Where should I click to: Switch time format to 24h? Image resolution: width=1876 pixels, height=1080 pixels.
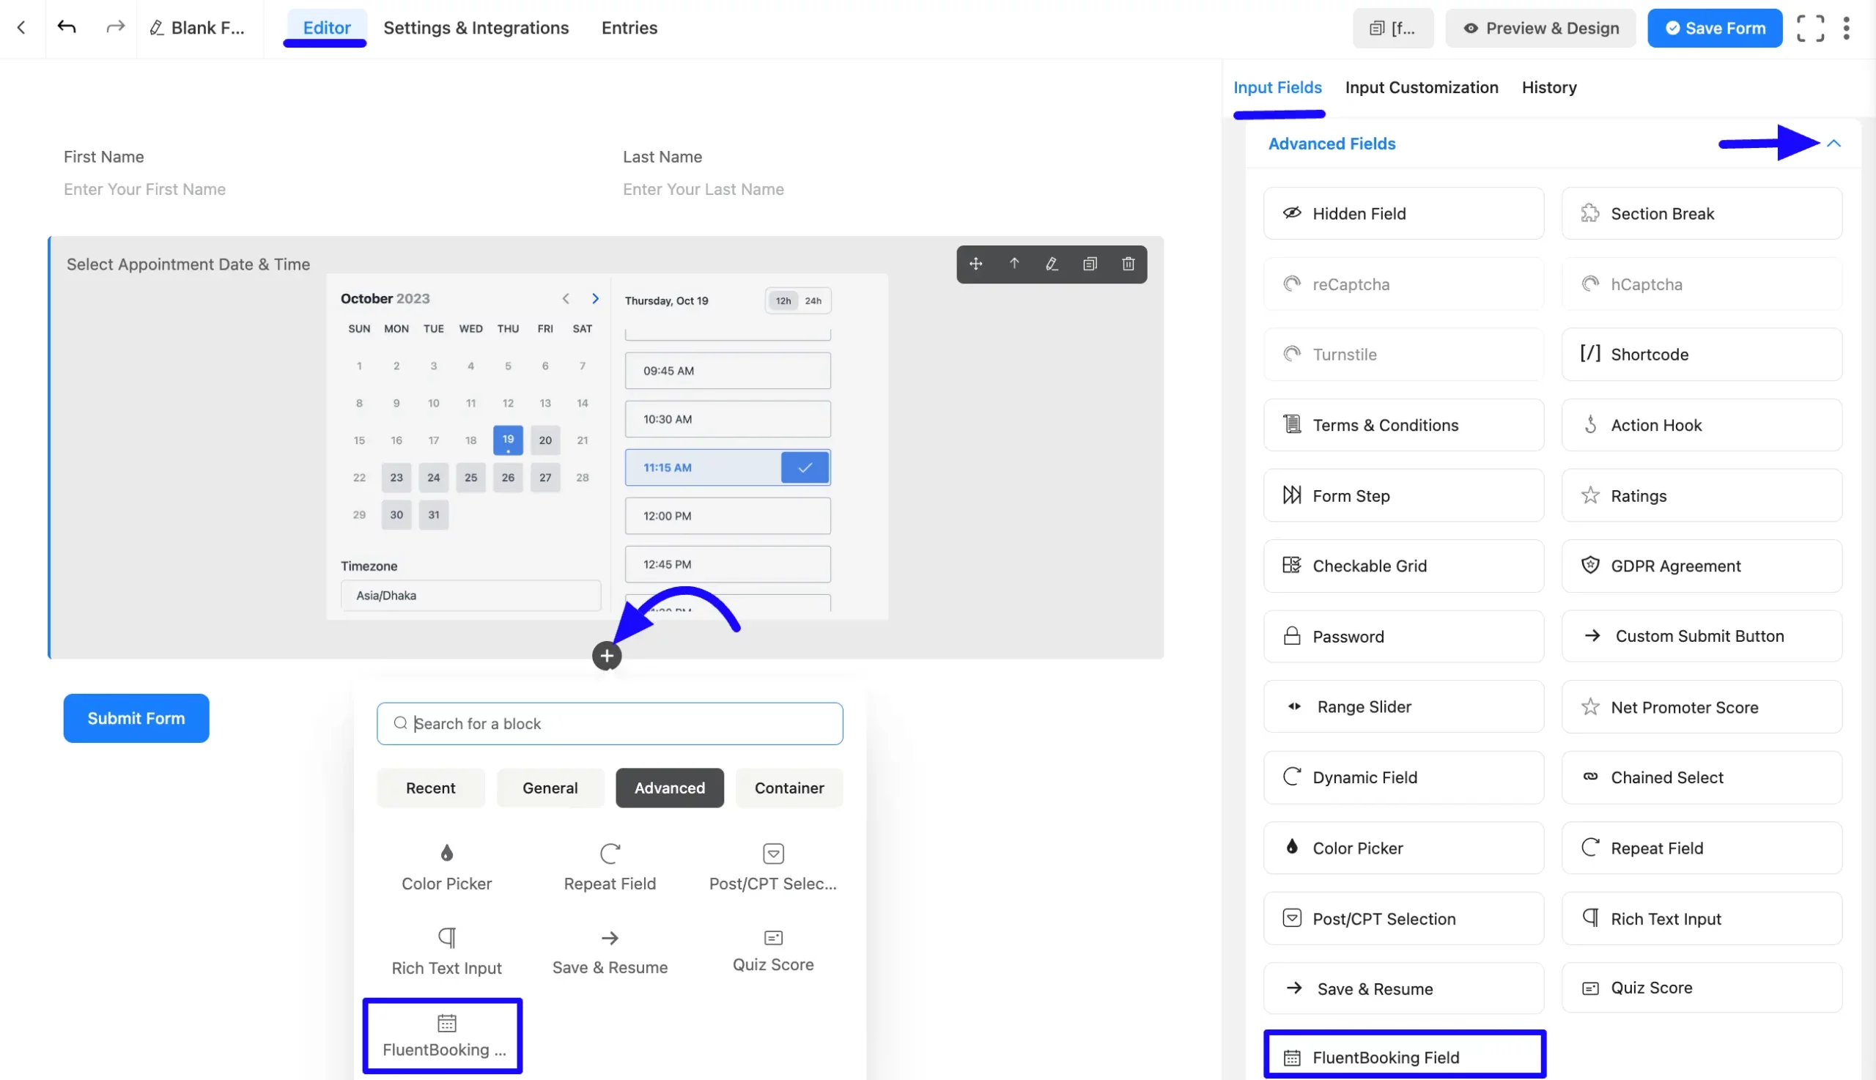(813, 300)
